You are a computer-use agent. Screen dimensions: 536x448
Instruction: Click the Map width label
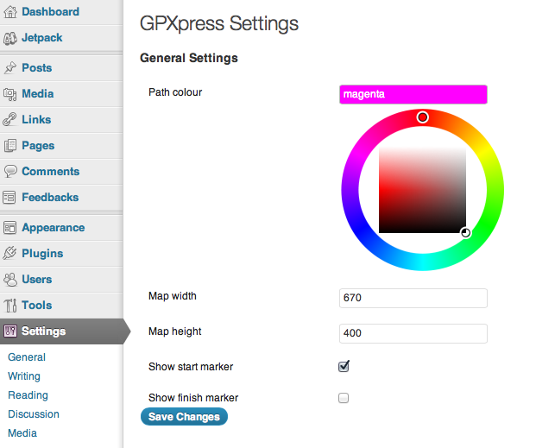pyautogui.click(x=173, y=296)
